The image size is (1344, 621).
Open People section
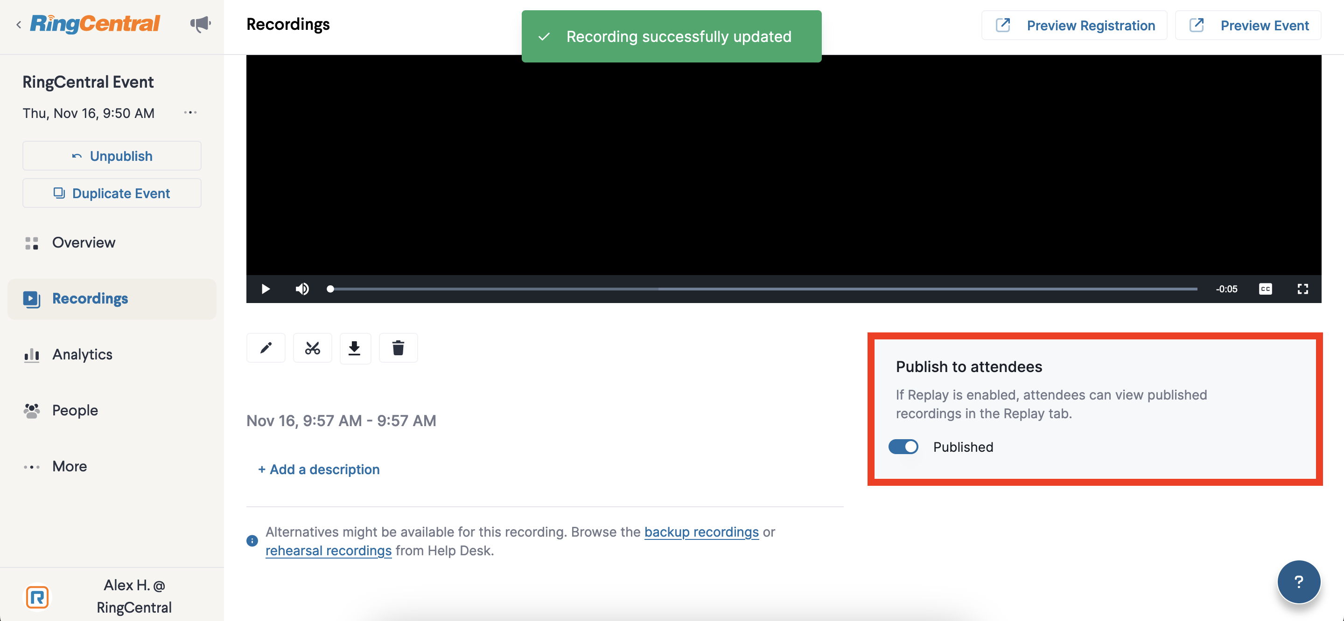(112, 410)
